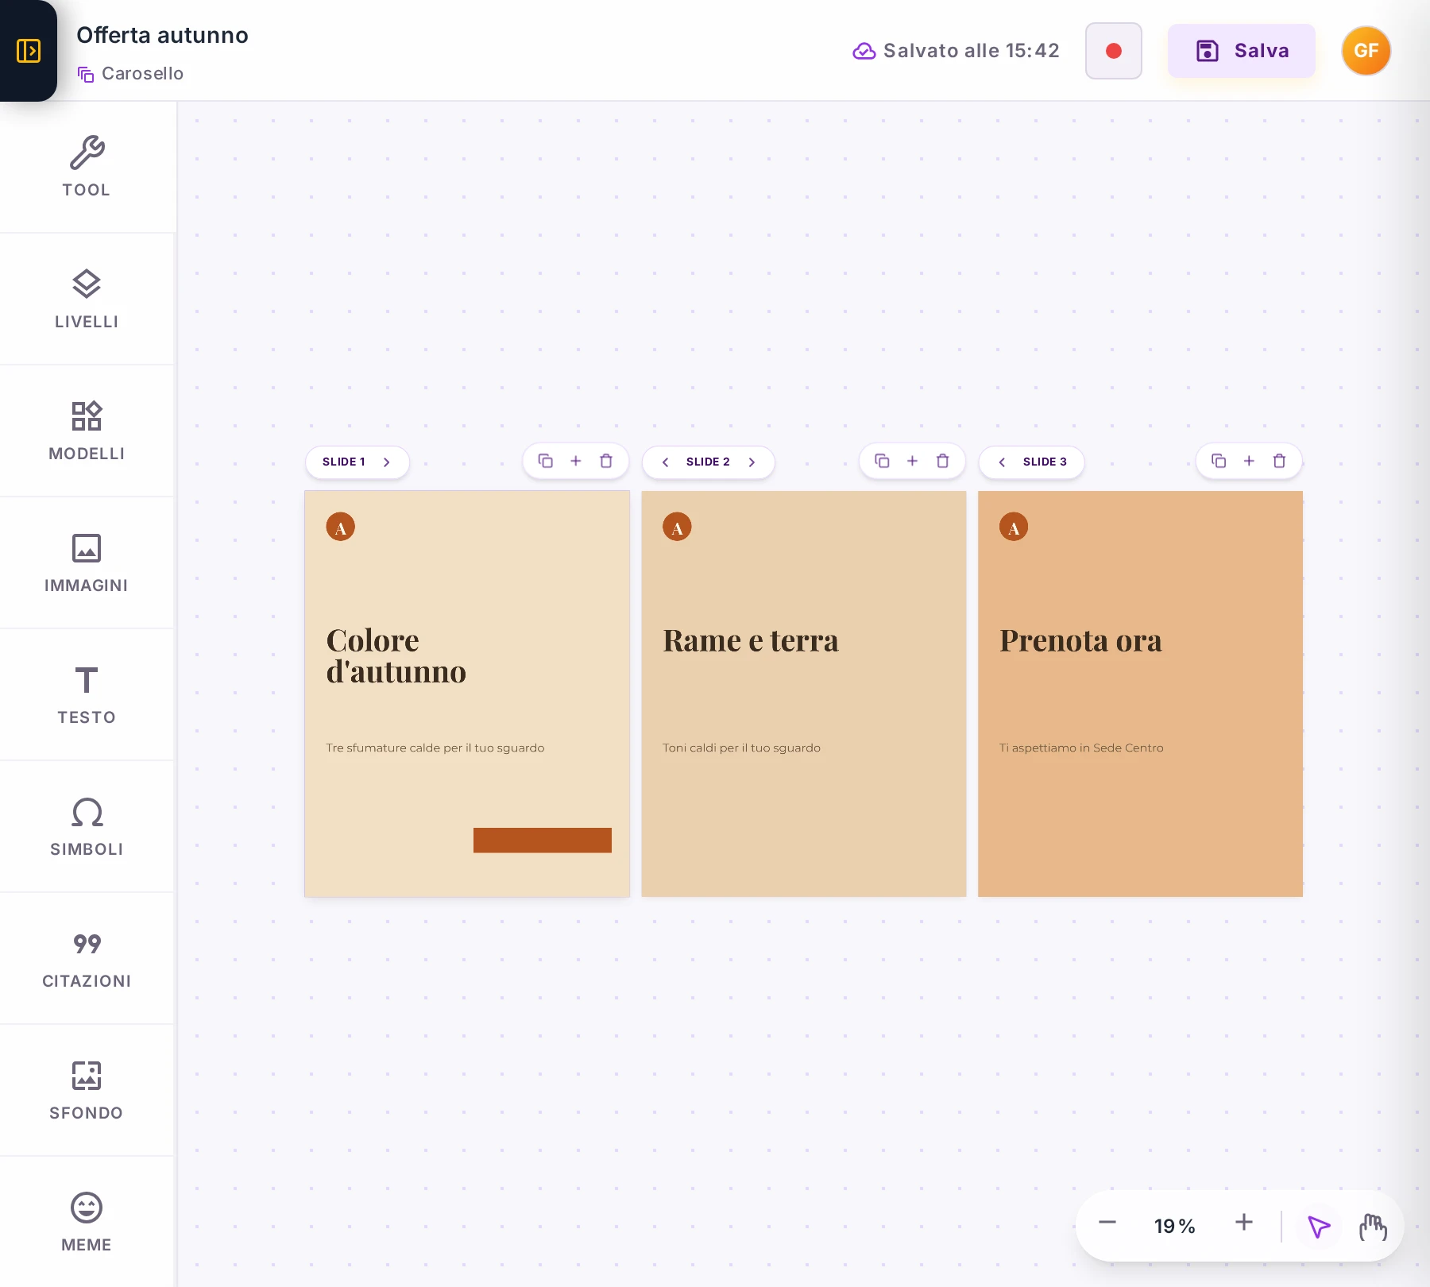This screenshot has width=1430, height=1287.
Task: Select the "Colore d'autunno" heading
Action: coord(396,656)
